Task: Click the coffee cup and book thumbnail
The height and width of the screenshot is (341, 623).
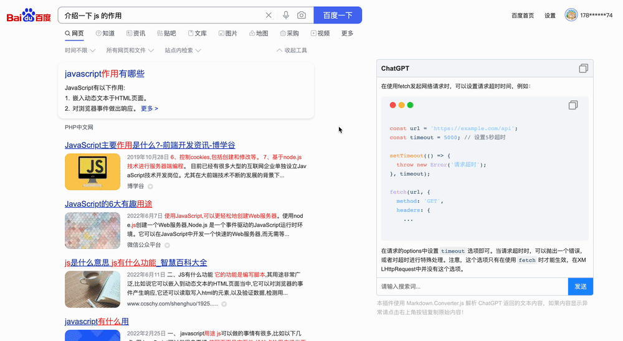Action: click(93, 289)
